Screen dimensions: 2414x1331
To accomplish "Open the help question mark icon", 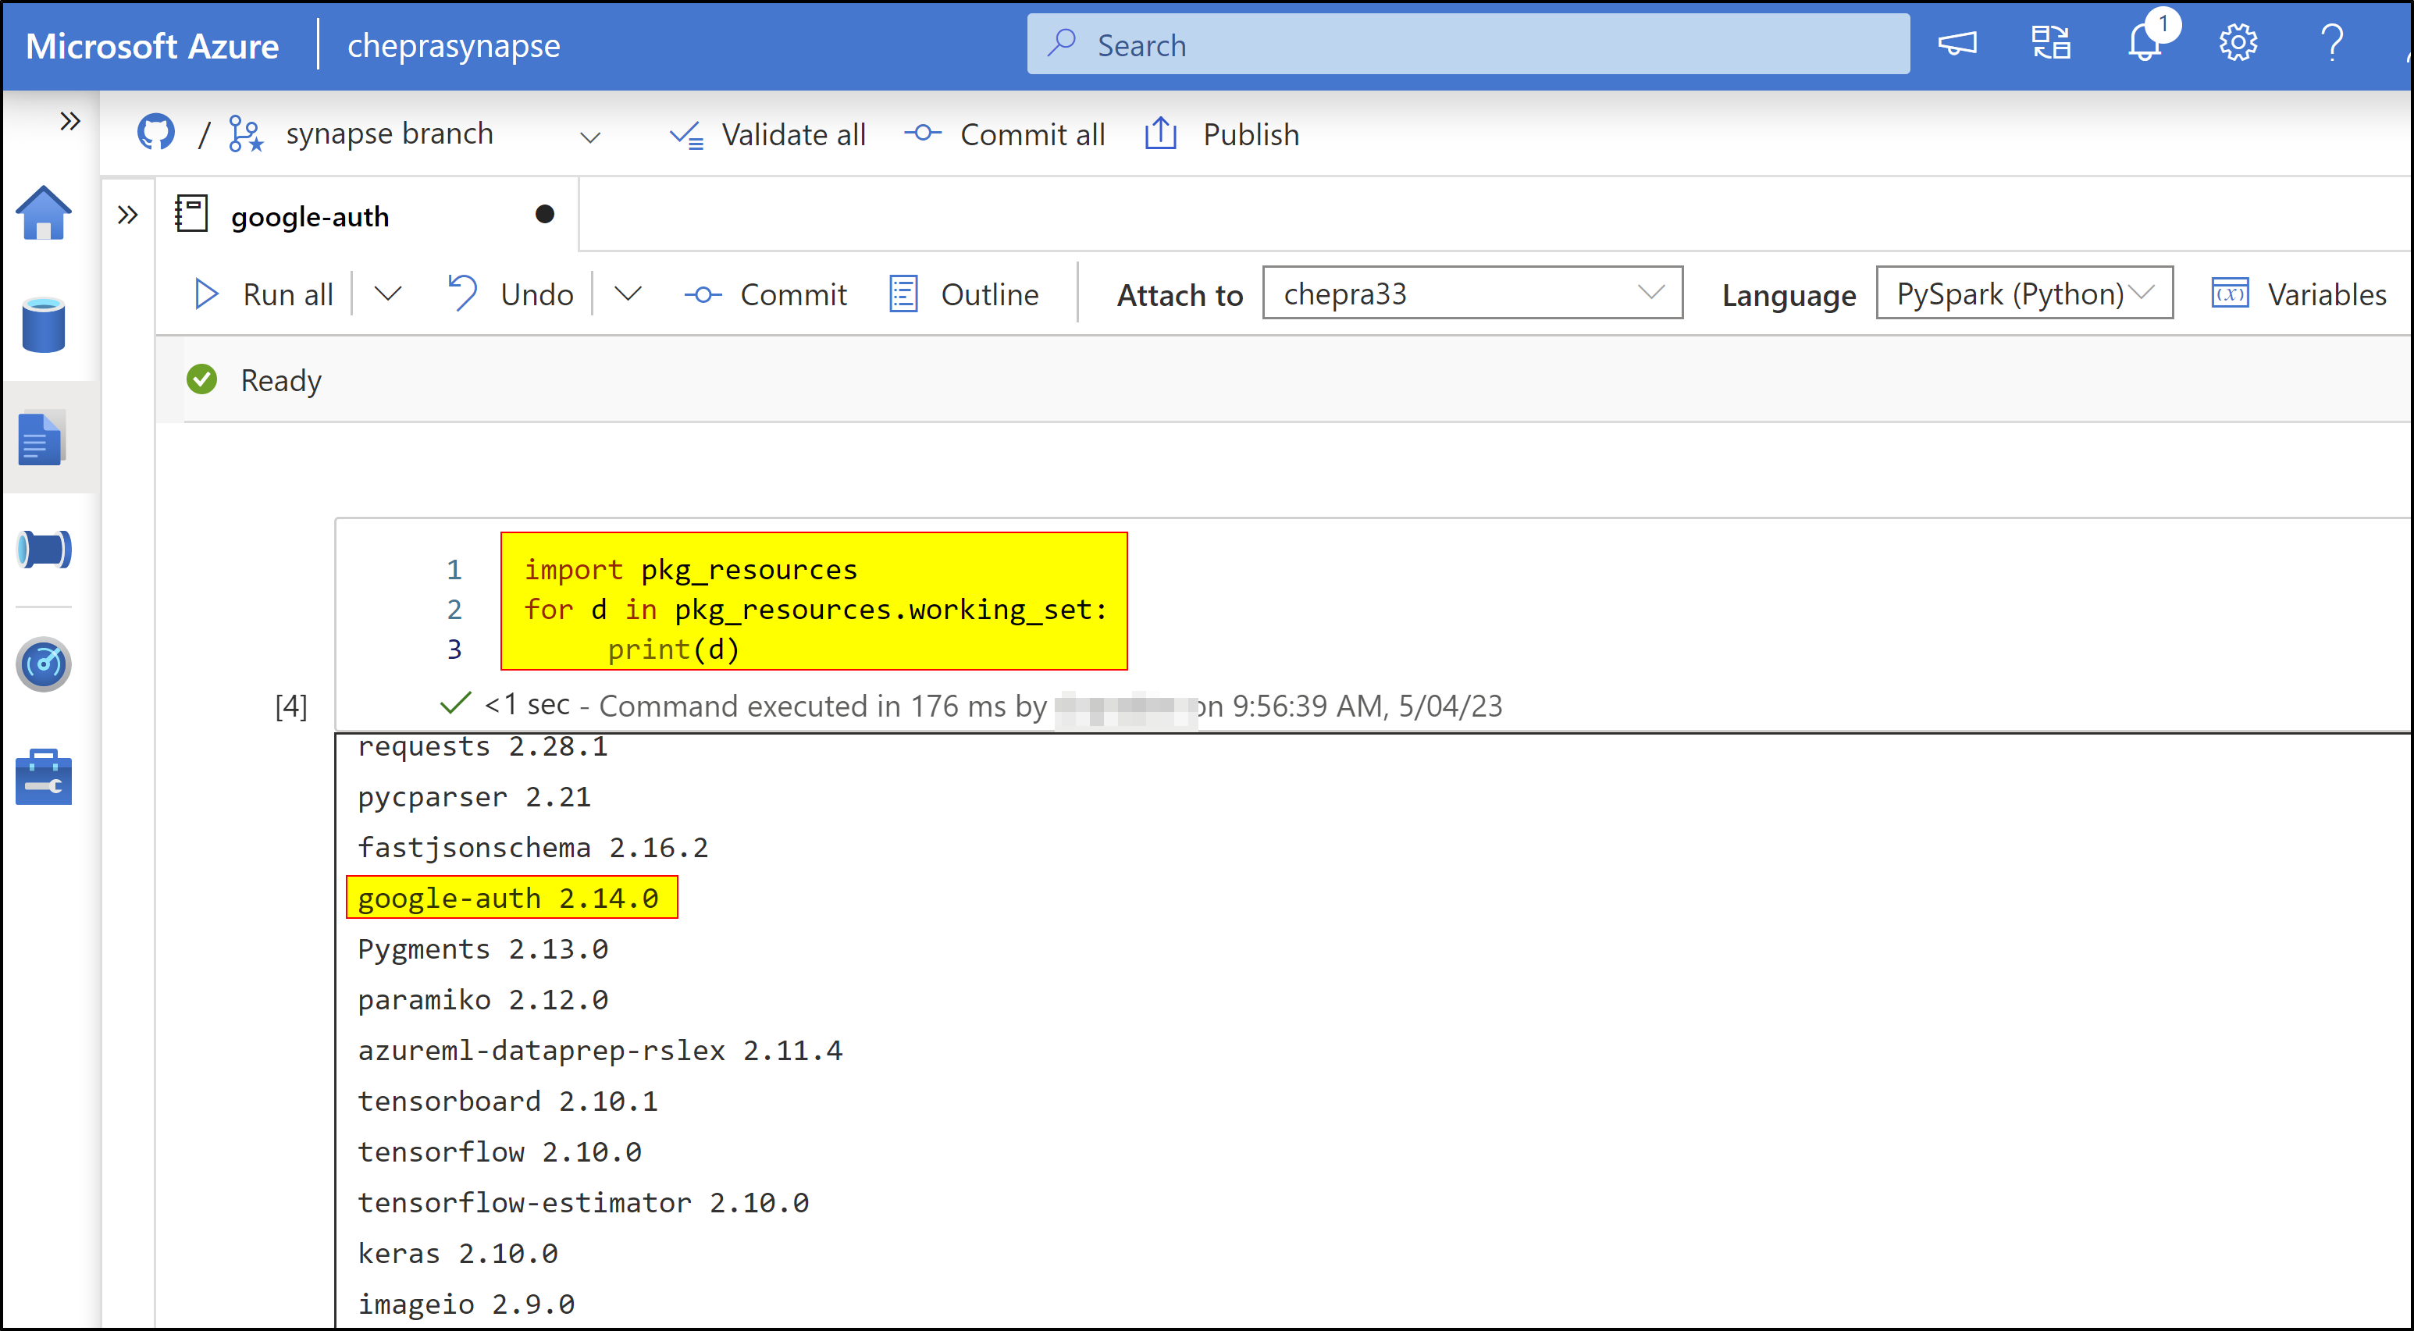I will pyautogui.click(x=2331, y=43).
